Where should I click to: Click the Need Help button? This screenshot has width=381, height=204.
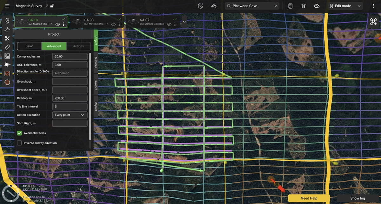(x=309, y=198)
